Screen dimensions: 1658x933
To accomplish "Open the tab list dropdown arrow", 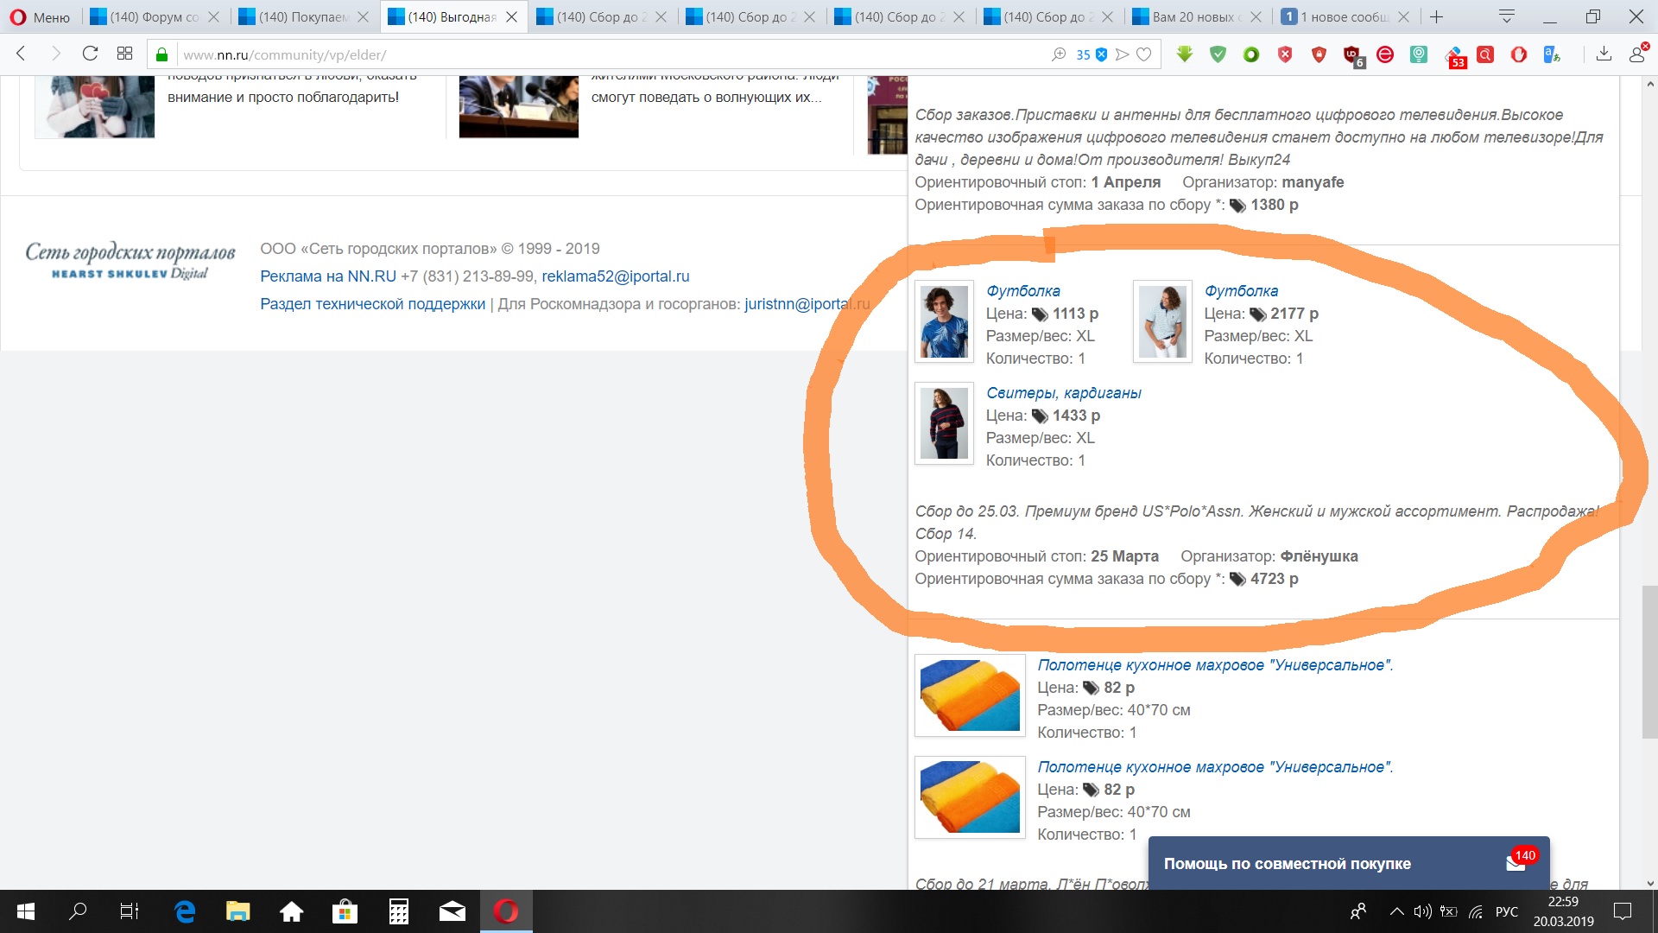I will 1507,16.
